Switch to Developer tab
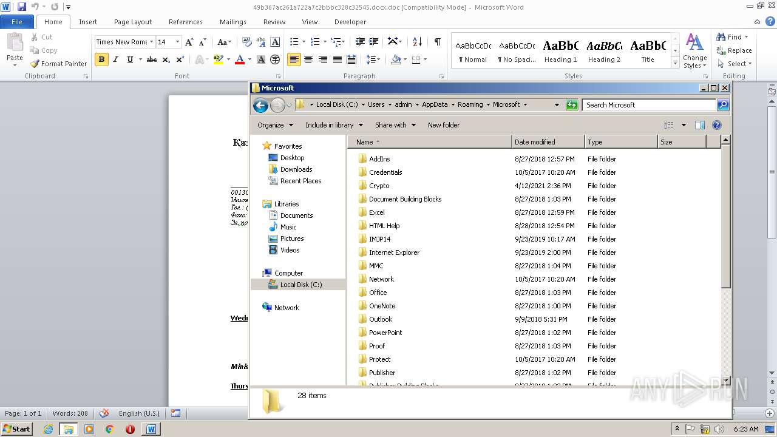Viewport: 777px width, 437px height. point(350,22)
